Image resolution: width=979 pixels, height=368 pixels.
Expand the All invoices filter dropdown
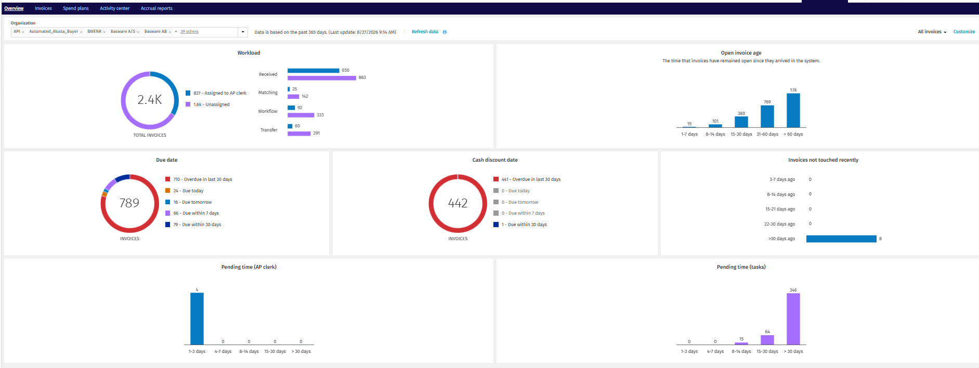coord(932,32)
